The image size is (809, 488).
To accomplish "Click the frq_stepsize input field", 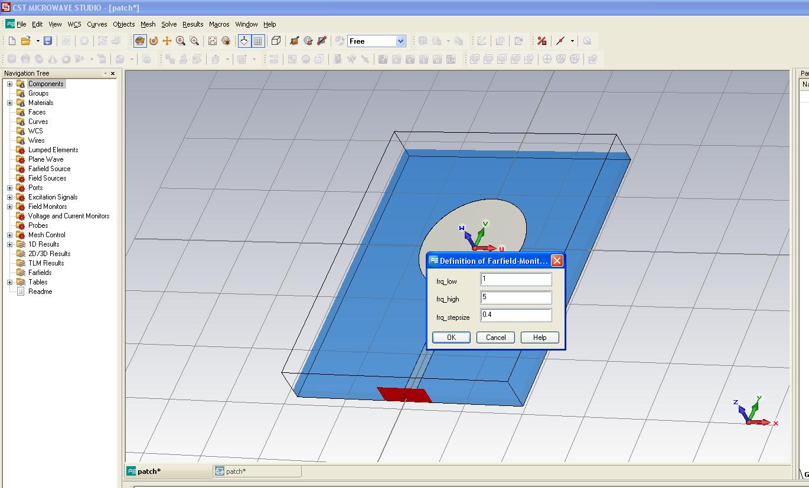I will pos(516,315).
